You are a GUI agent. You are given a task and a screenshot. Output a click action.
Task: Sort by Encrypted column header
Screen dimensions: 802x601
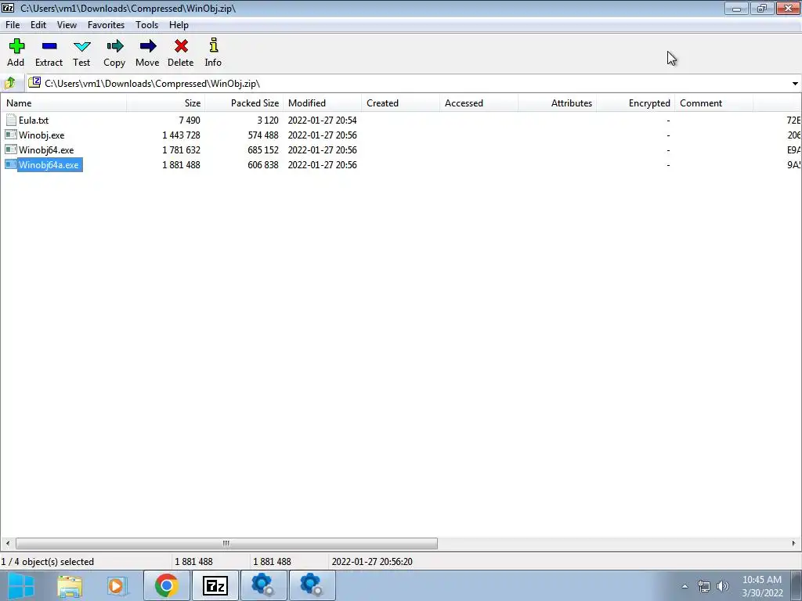635,103
